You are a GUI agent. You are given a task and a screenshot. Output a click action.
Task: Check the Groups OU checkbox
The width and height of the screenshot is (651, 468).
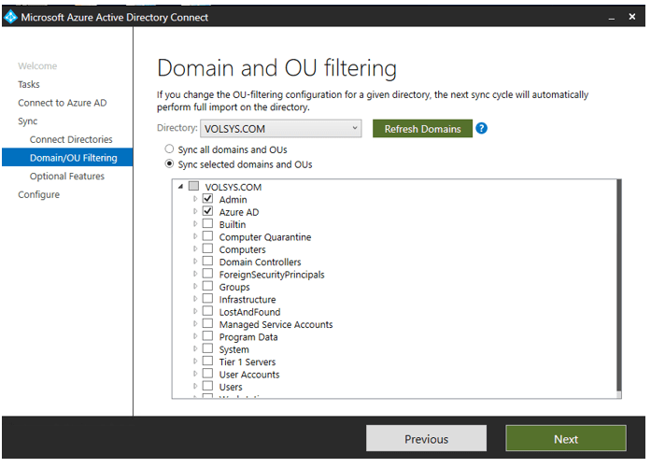pos(207,287)
